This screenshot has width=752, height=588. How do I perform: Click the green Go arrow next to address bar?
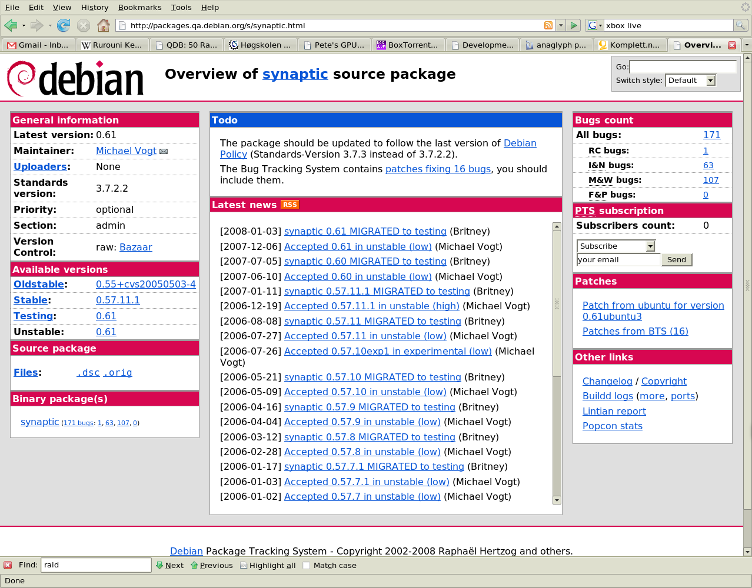[x=574, y=25]
